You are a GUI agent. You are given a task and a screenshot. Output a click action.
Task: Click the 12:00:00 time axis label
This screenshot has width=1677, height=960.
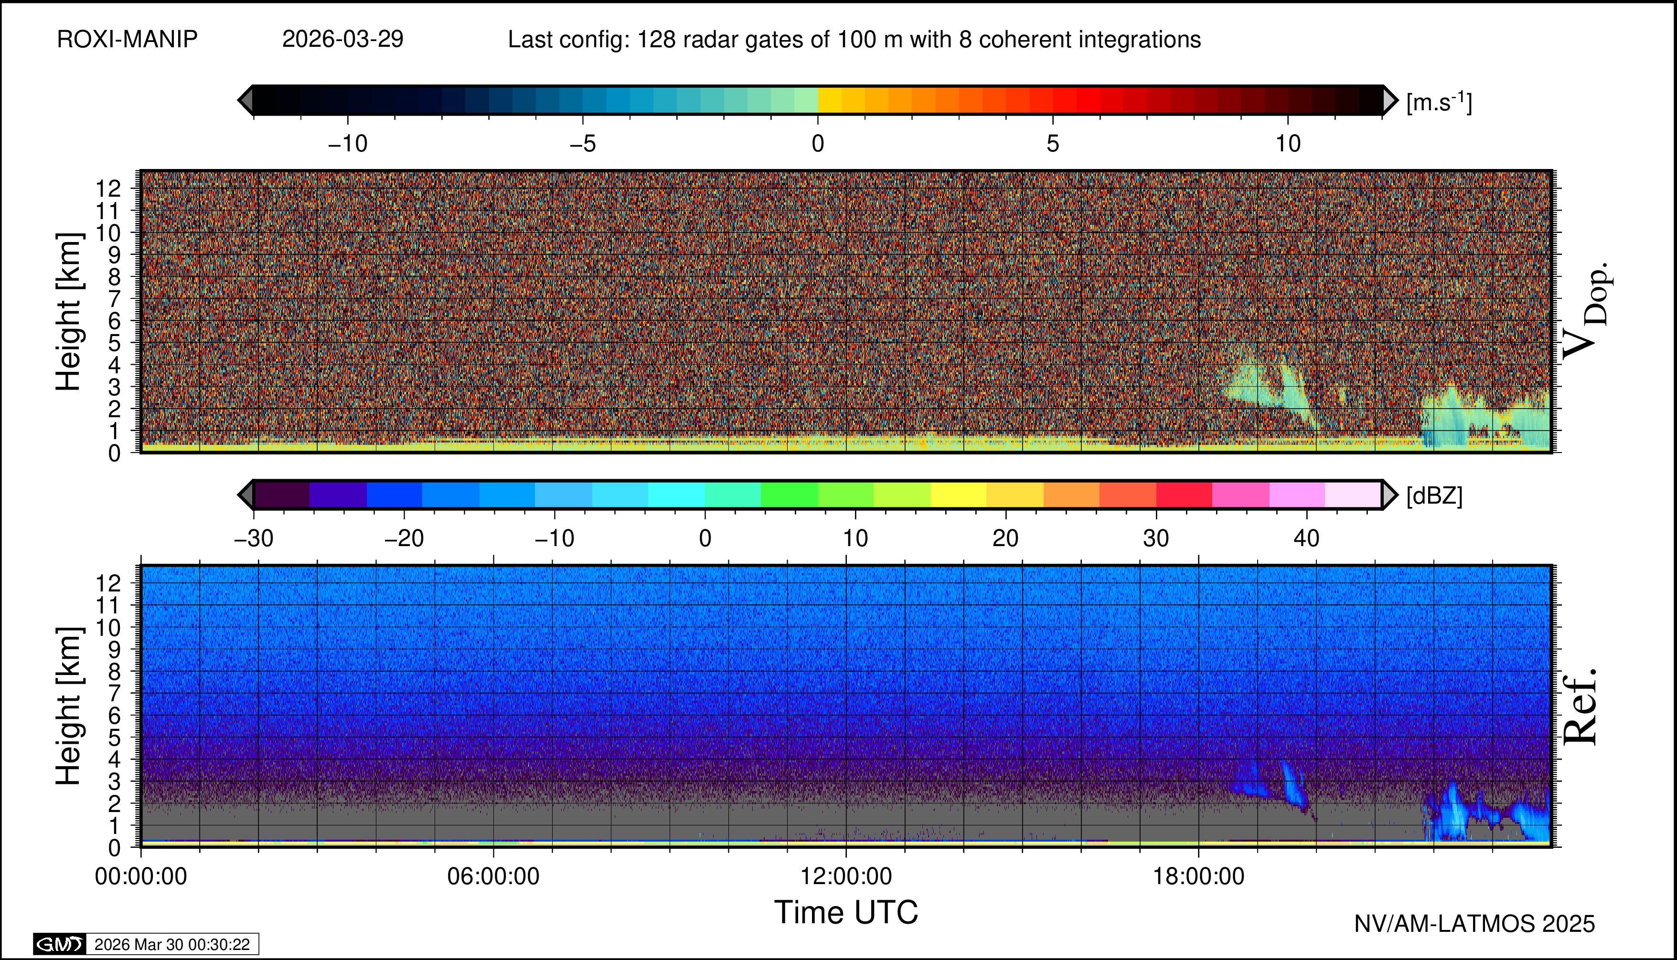(846, 877)
